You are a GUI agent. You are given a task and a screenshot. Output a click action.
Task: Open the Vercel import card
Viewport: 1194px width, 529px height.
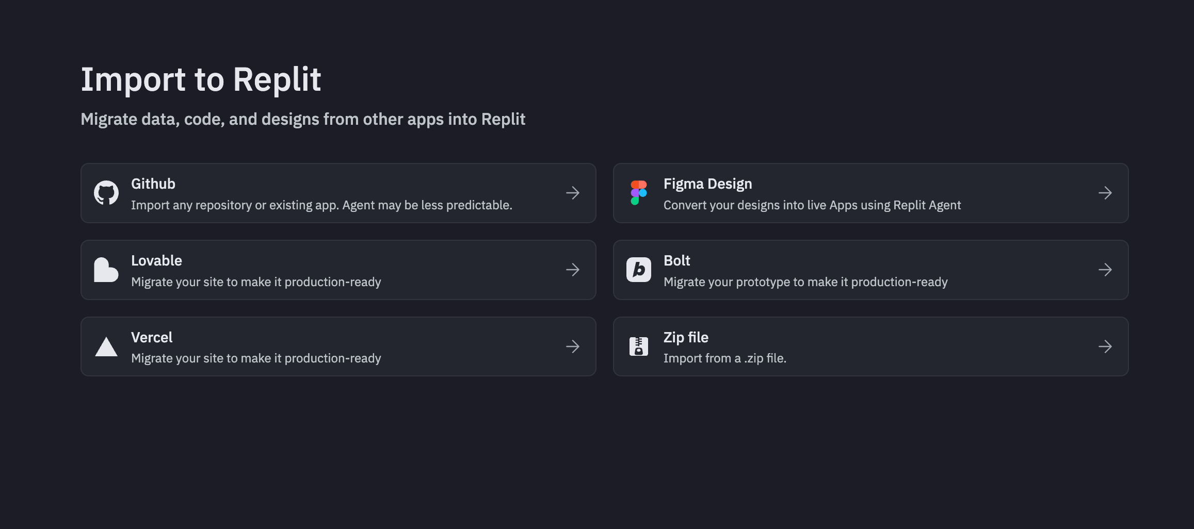point(338,346)
